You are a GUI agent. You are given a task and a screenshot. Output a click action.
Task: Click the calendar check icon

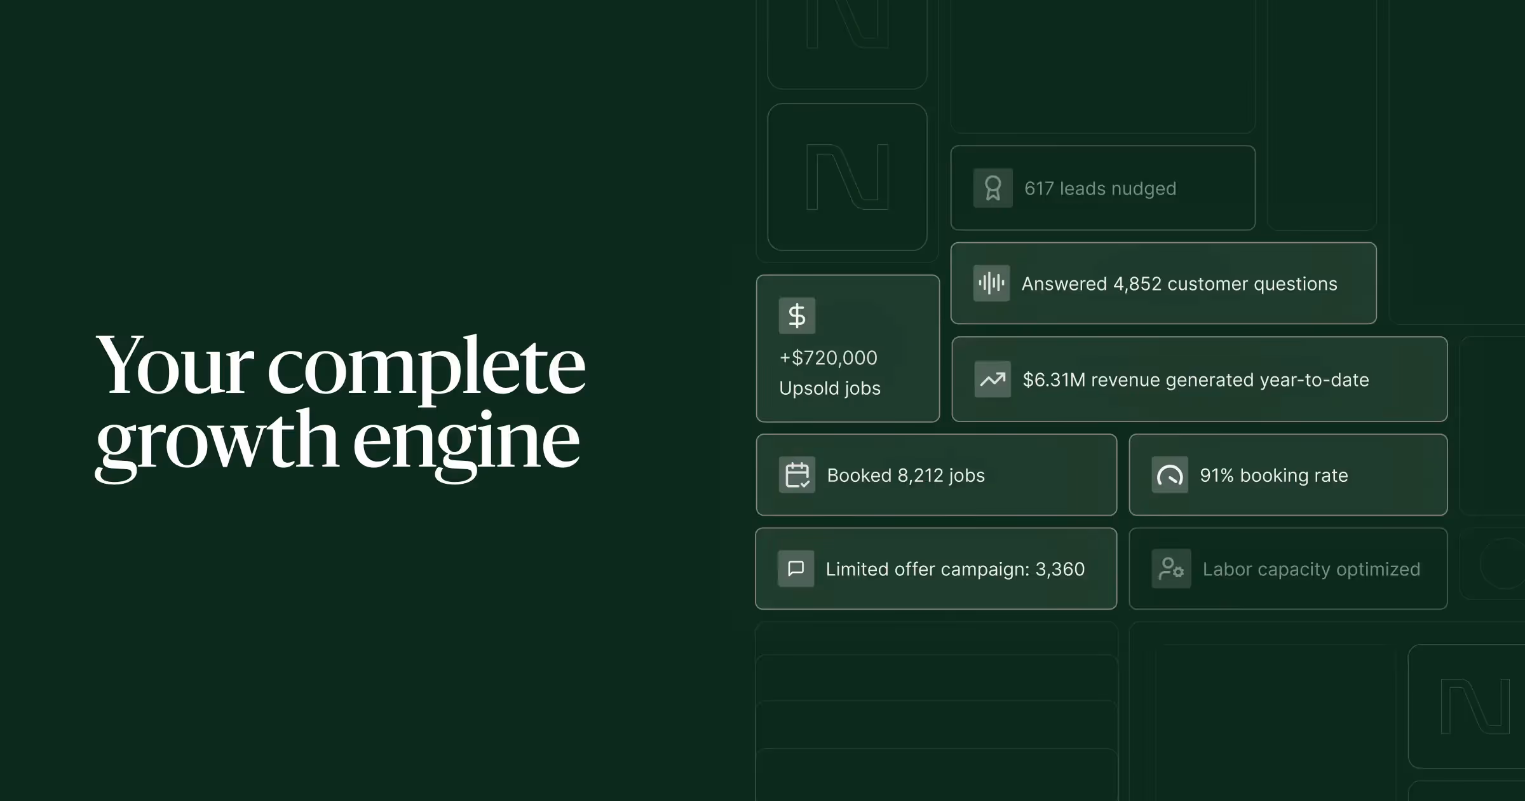point(797,475)
